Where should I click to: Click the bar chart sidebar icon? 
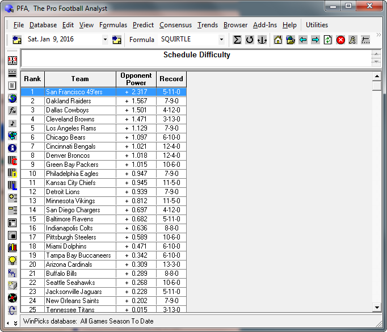coord(12,247)
